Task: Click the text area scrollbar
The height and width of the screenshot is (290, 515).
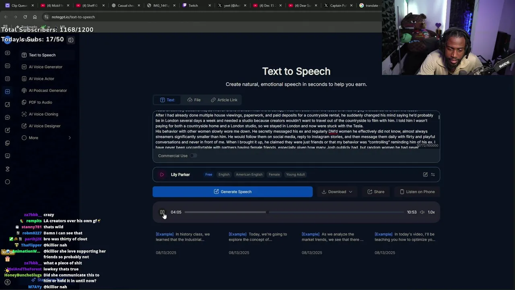Action: (x=439, y=117)
